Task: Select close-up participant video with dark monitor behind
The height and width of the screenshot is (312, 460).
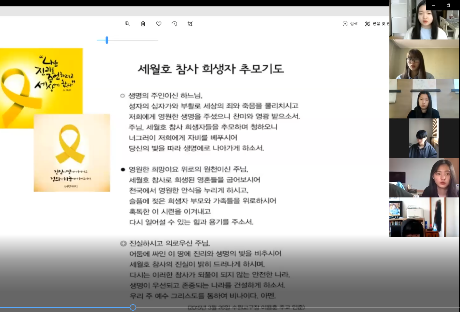Action: (424, 178)
